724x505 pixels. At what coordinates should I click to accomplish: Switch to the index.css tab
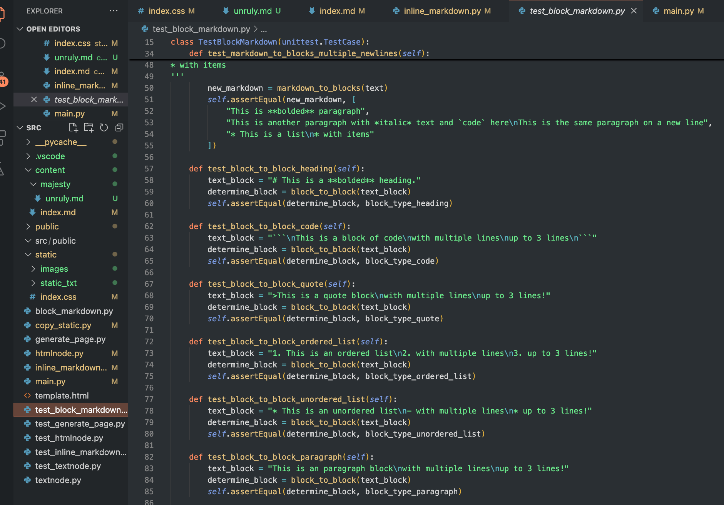167,11
